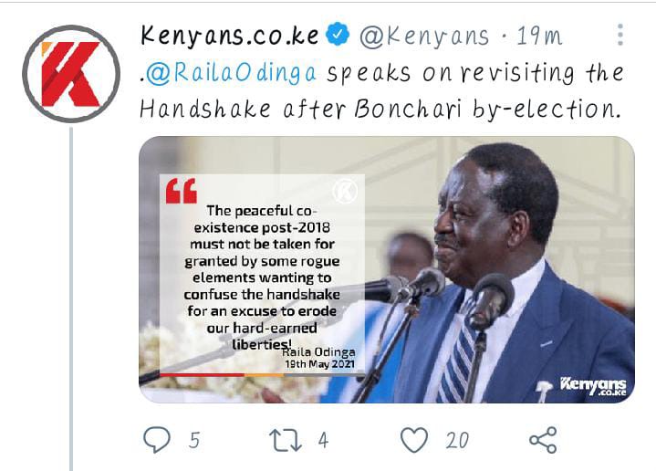Click the reply count 5

pyautogui.click(x=194, y=441)
